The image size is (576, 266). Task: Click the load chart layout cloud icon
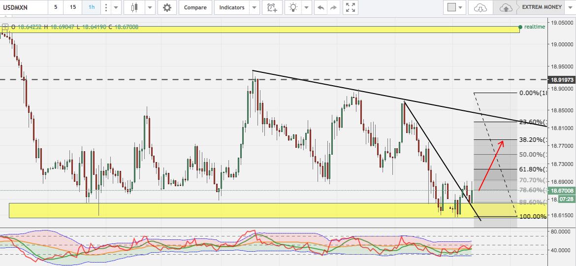pos(480,7)
